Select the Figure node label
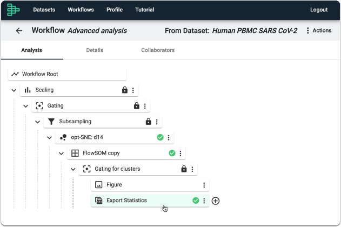This screenshot has height=227, width=341. pos(114,185)
